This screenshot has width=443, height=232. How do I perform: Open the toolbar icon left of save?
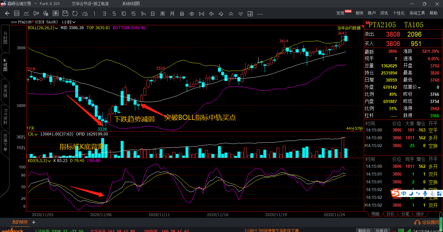click(55, 14)
